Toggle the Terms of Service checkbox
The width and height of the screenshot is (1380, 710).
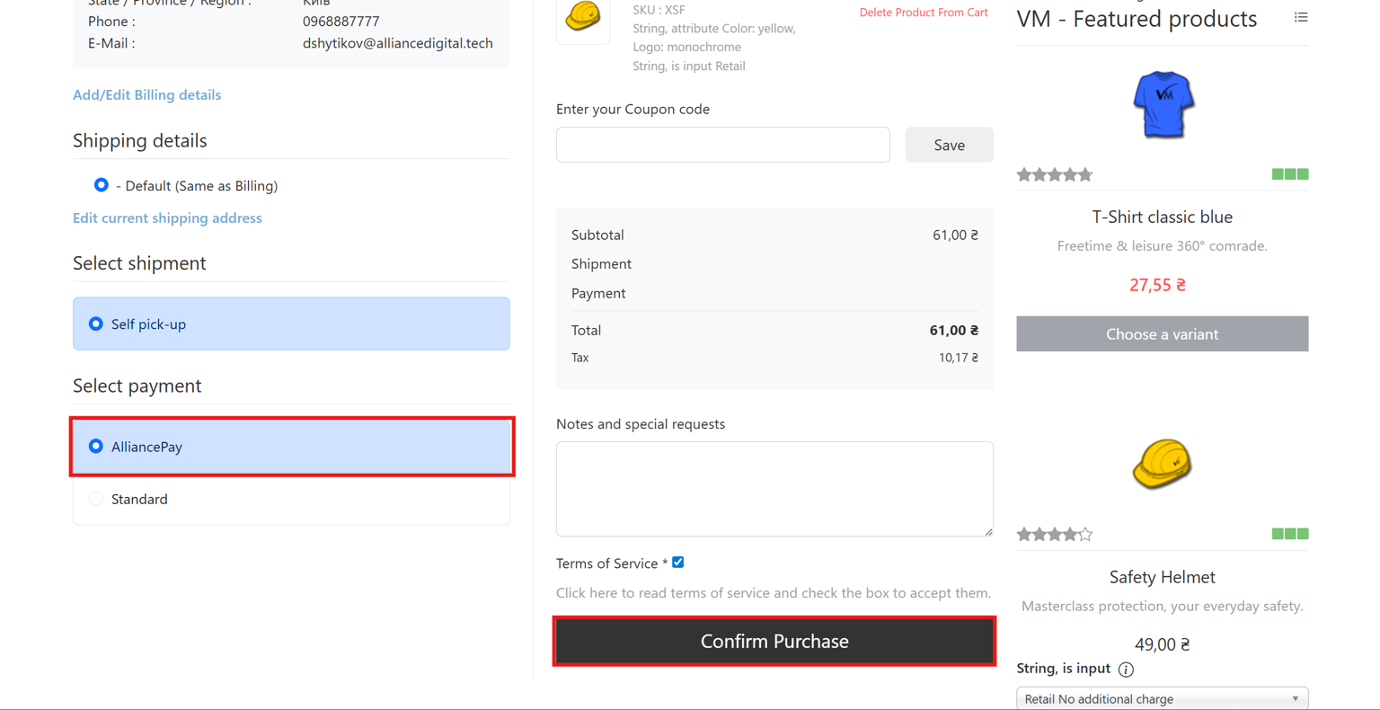click(x=678, y=563)
